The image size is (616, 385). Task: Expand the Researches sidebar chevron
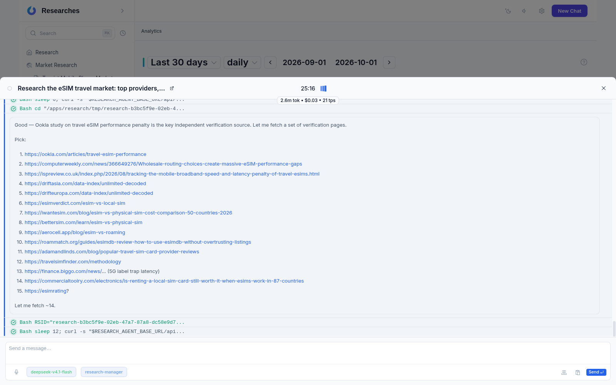click(x=122, y=11)
